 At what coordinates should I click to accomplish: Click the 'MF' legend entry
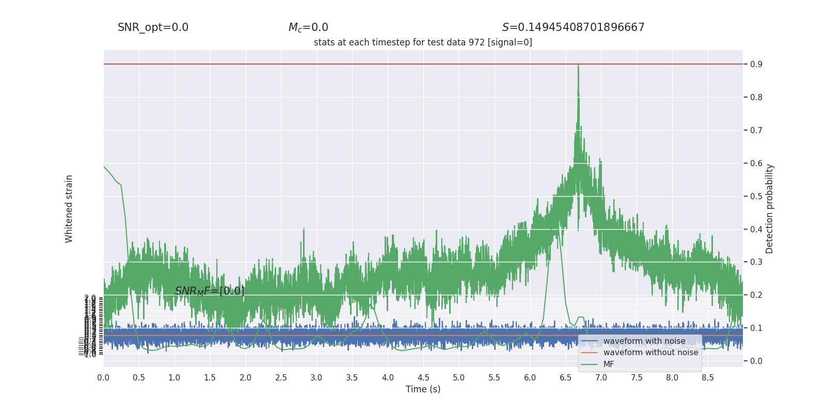tap(609, 364)
